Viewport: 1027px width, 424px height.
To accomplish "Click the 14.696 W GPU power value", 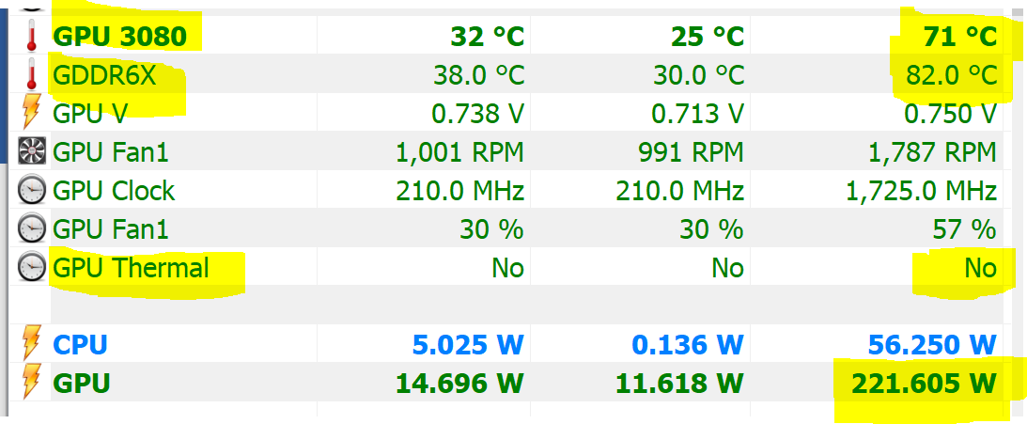I will click(x=460, y=384).
